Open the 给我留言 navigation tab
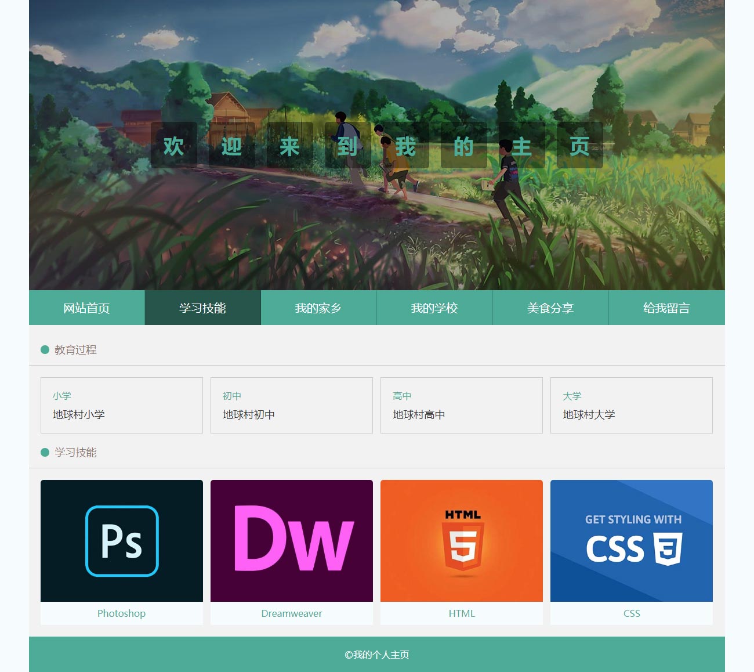 667,308
